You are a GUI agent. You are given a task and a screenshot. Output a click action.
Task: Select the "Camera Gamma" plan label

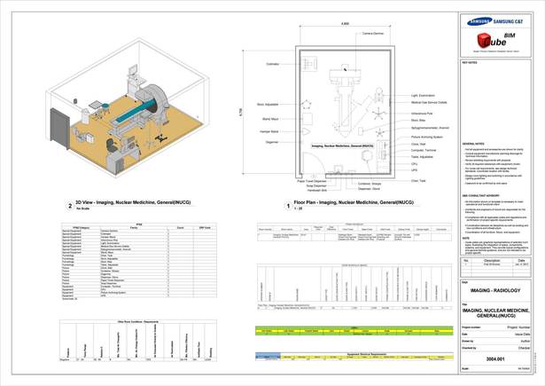373,34
